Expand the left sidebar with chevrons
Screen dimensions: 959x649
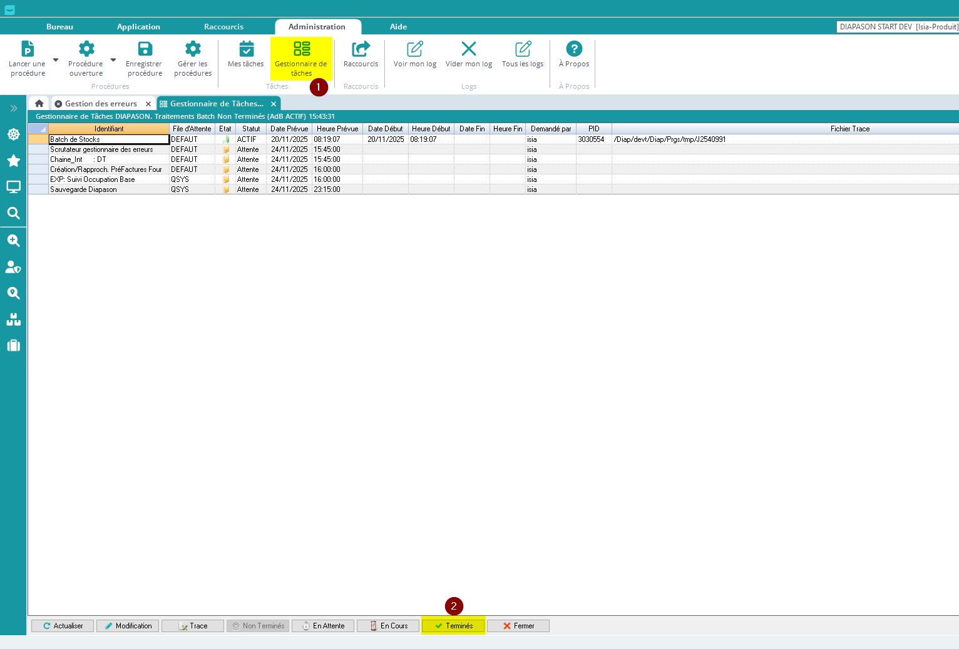13,108
